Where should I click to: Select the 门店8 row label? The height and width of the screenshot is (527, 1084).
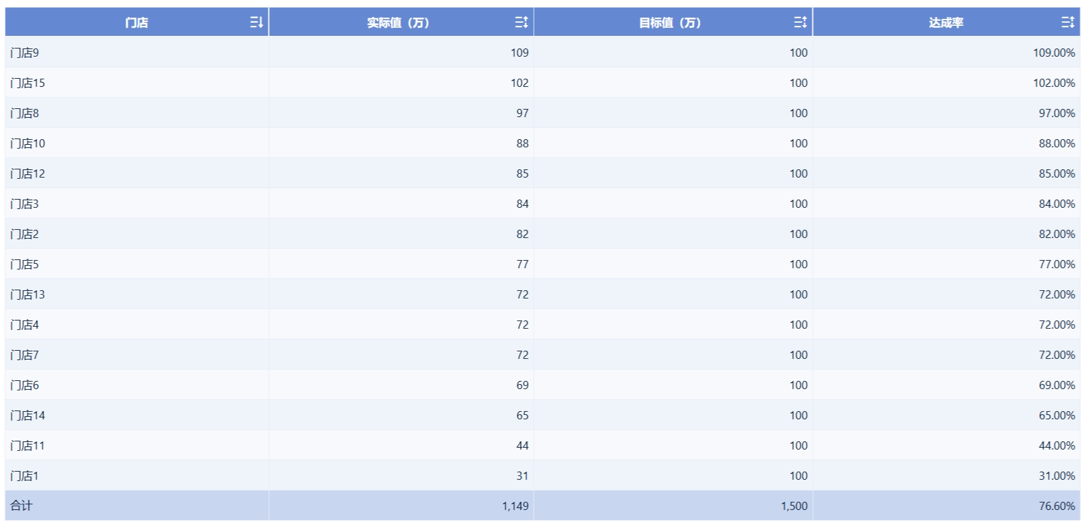click(25, 113)
